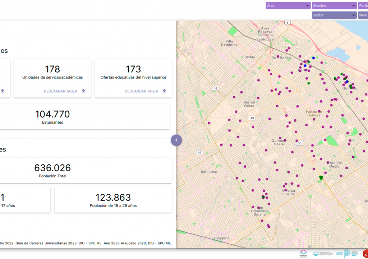This screenshot has width=368, height=259.
Task: Open the Partido dropdown at top right
Action: tap(363, 6)
